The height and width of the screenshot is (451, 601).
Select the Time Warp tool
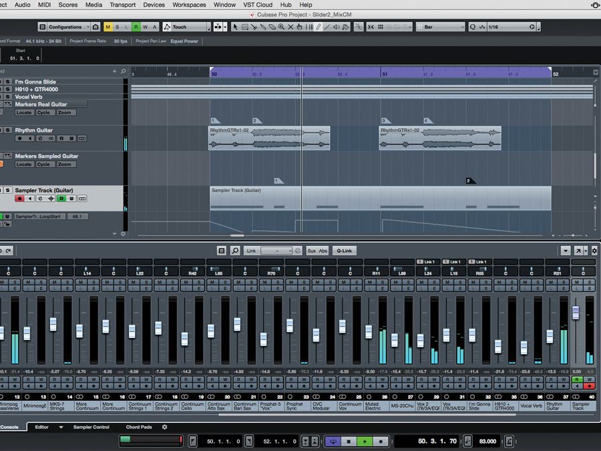click(309, 27)
